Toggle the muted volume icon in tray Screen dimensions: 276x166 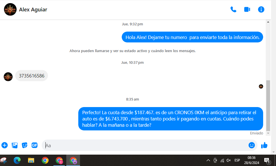tap(229, 160)
